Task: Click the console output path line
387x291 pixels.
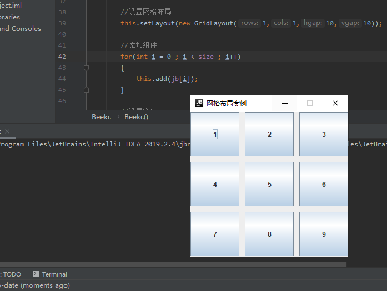Action: [95, 144]
